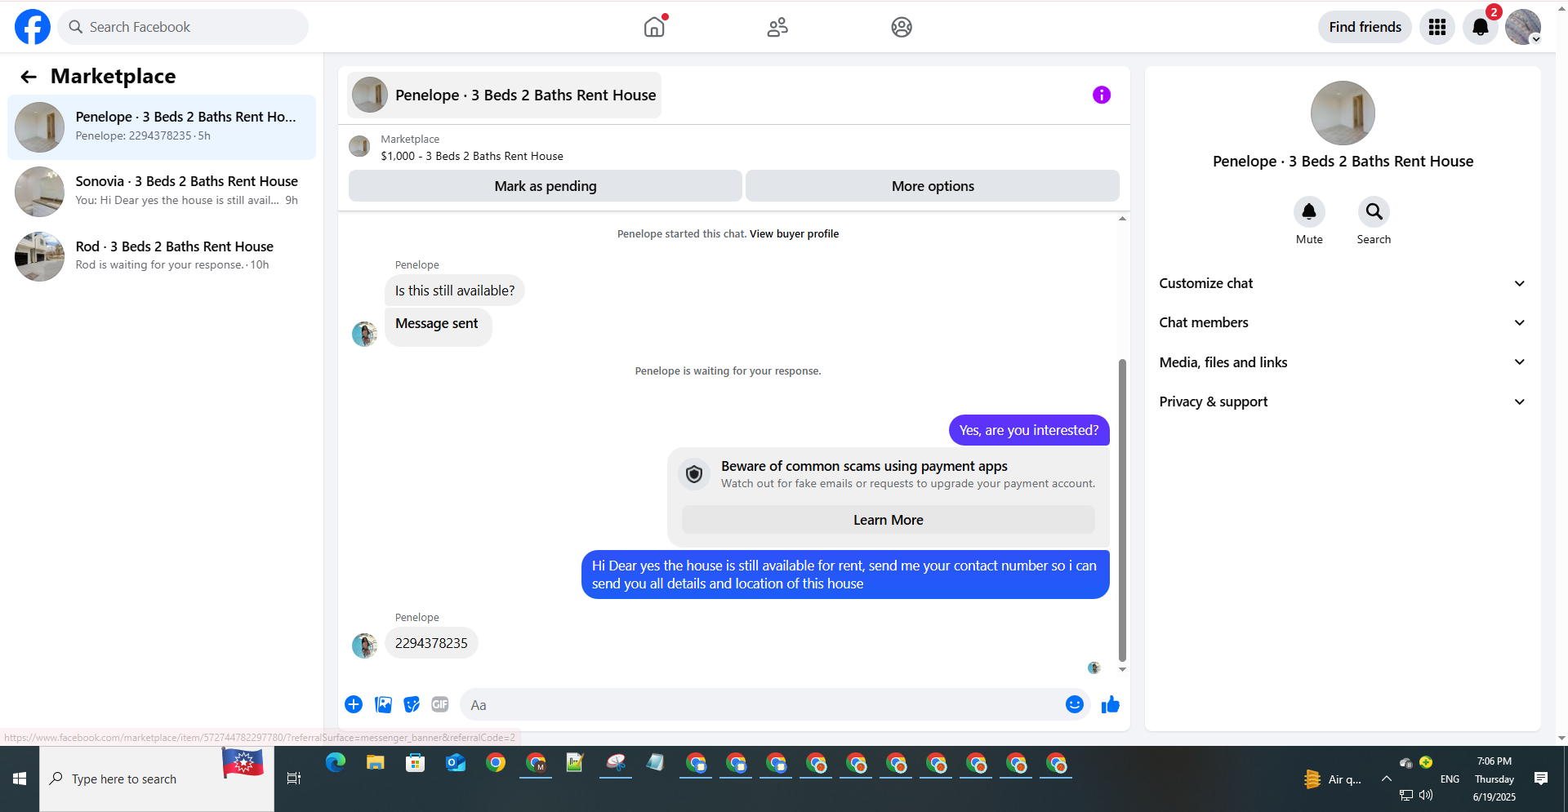1568x812 pixels.
Task: Focus the Search Facebook field
Action: pyautogui.click(x=183, y=27)
